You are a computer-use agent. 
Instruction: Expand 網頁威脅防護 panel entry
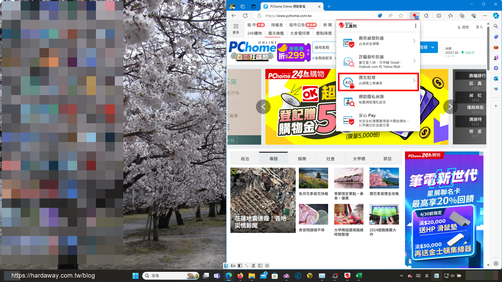[x=378, y=41]
